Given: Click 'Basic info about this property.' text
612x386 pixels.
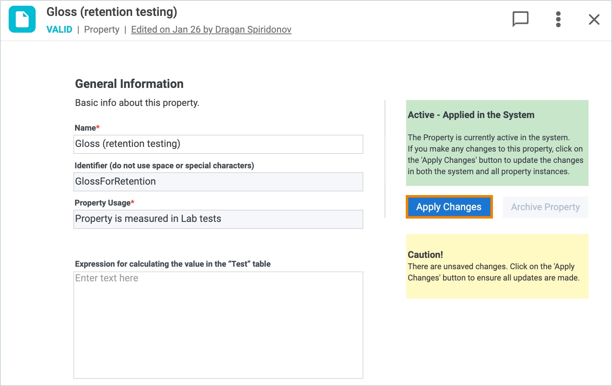Looking at the screenshot, I should pyautogui.click(x=137, y=103).
